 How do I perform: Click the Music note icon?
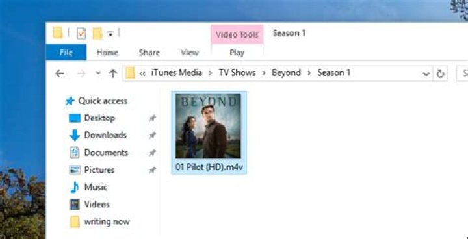pyautogui.click(x=75, y=188)
